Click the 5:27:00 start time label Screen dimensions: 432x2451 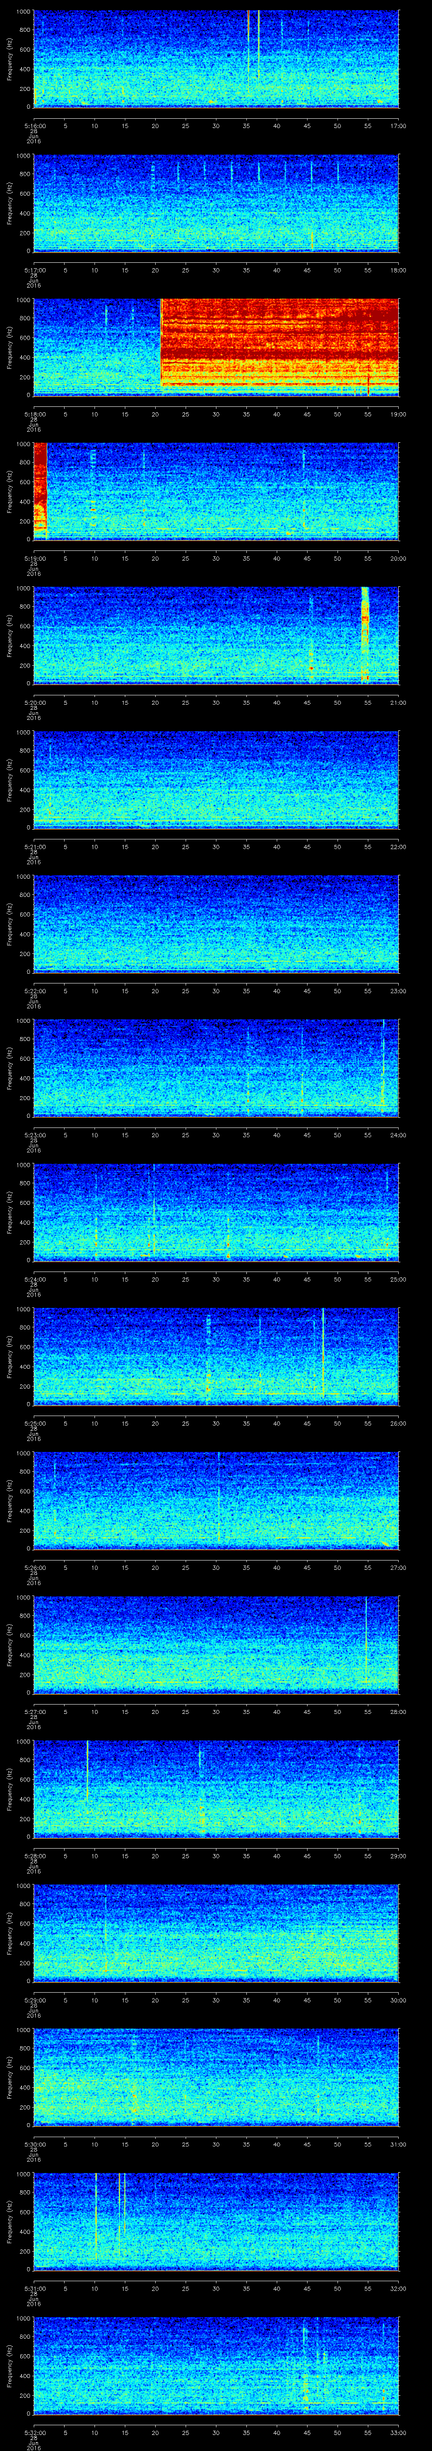34,1712
